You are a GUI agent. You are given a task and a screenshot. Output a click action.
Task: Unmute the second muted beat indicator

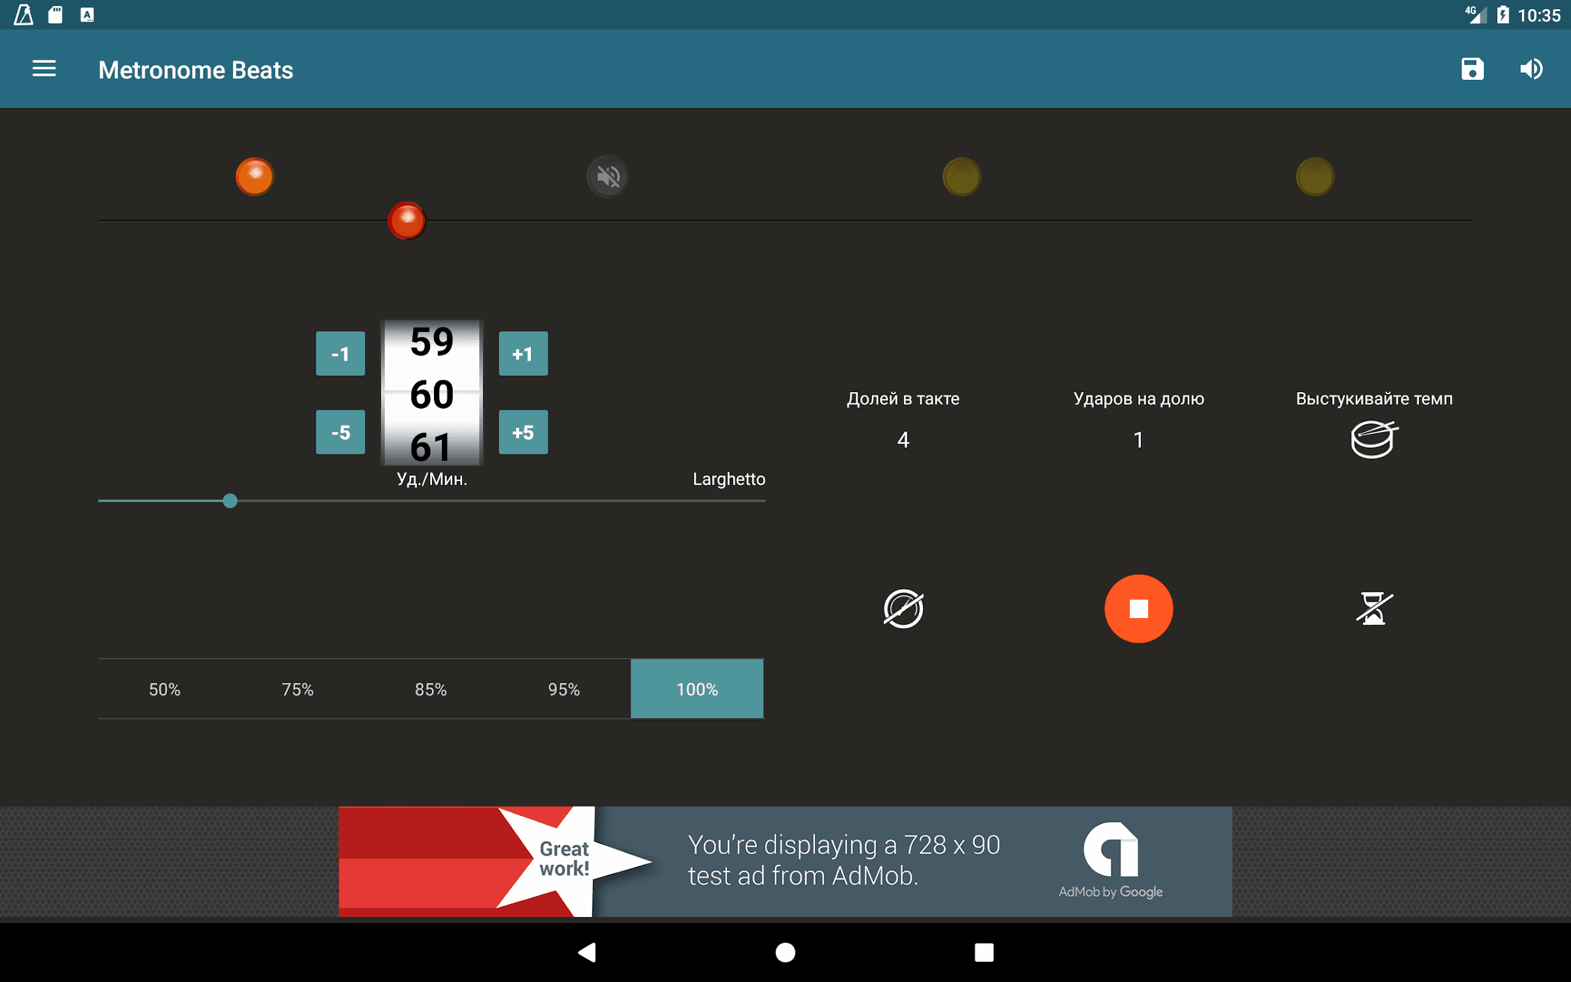pyautogui.click(x=608, y=177)
